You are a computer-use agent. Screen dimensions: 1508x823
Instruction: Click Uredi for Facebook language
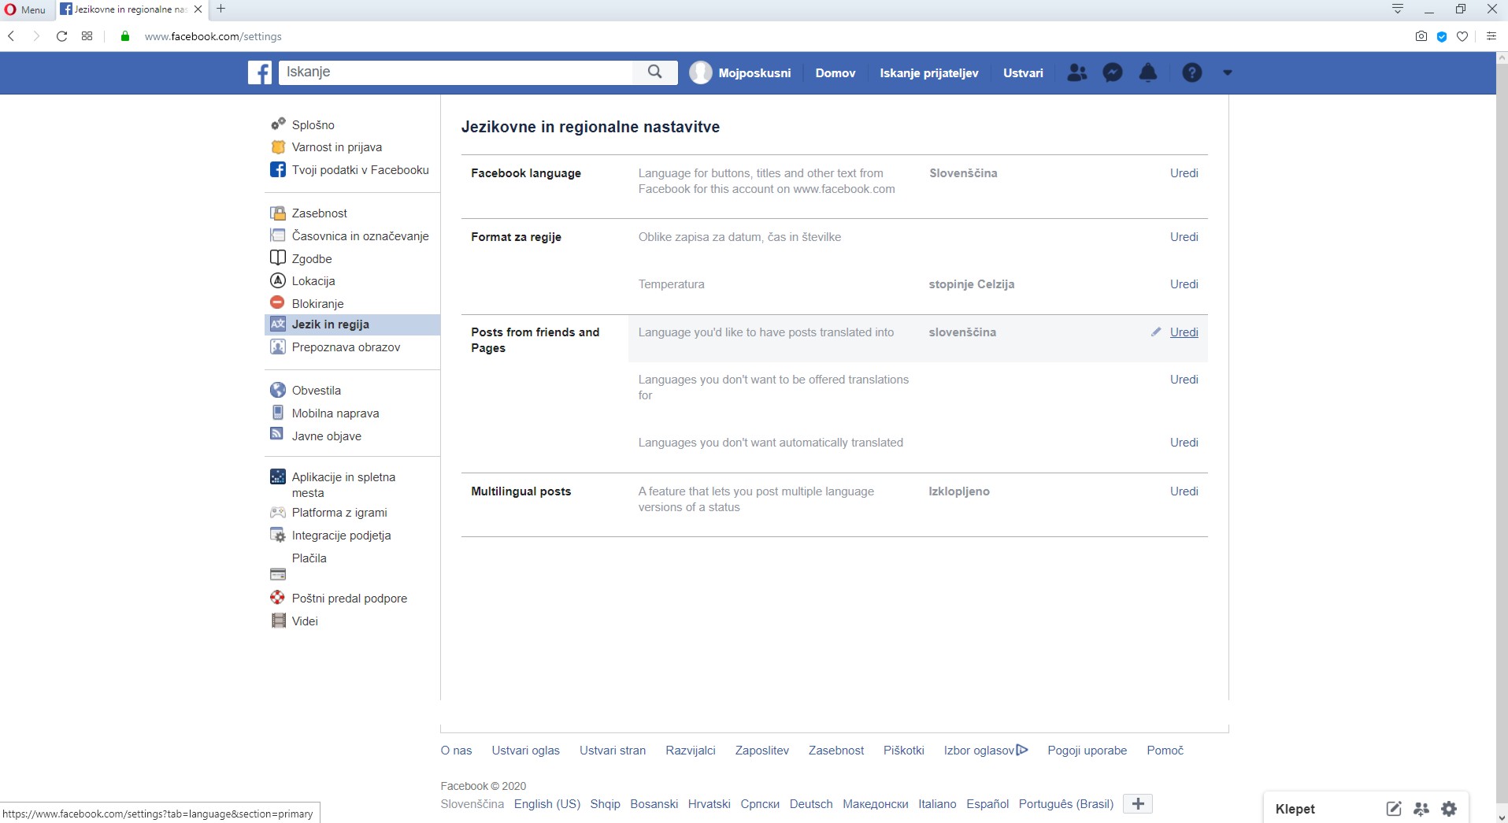(x=1184, y=173)
